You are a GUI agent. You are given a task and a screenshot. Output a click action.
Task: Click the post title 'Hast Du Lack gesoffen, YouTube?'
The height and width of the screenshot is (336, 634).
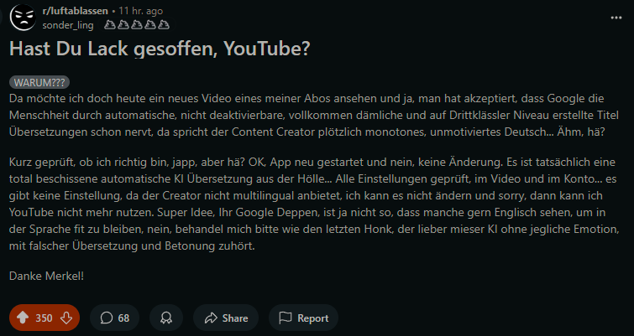(160, 49)
